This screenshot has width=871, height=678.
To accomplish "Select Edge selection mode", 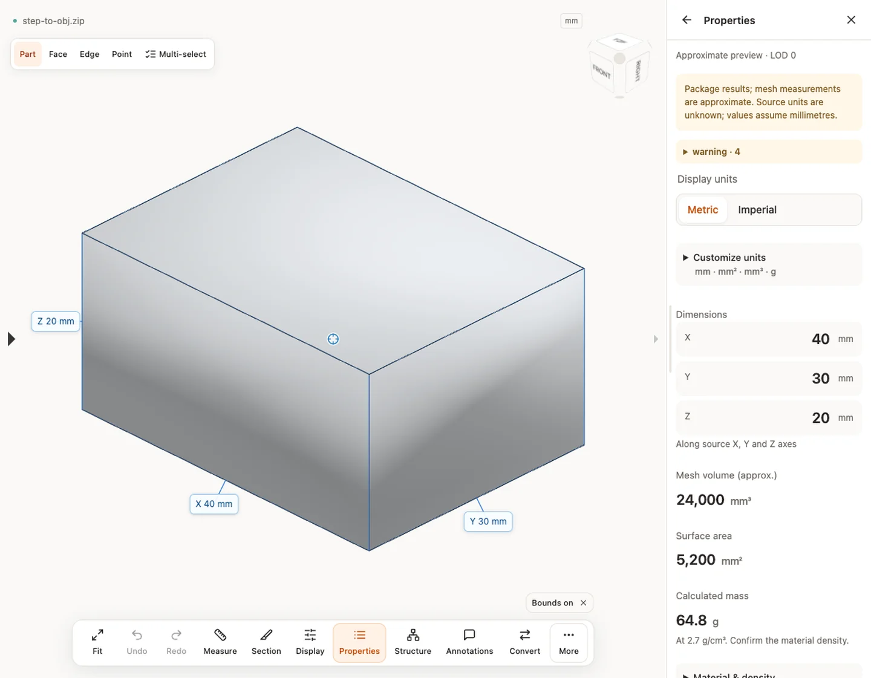I will tap(90, 54).
